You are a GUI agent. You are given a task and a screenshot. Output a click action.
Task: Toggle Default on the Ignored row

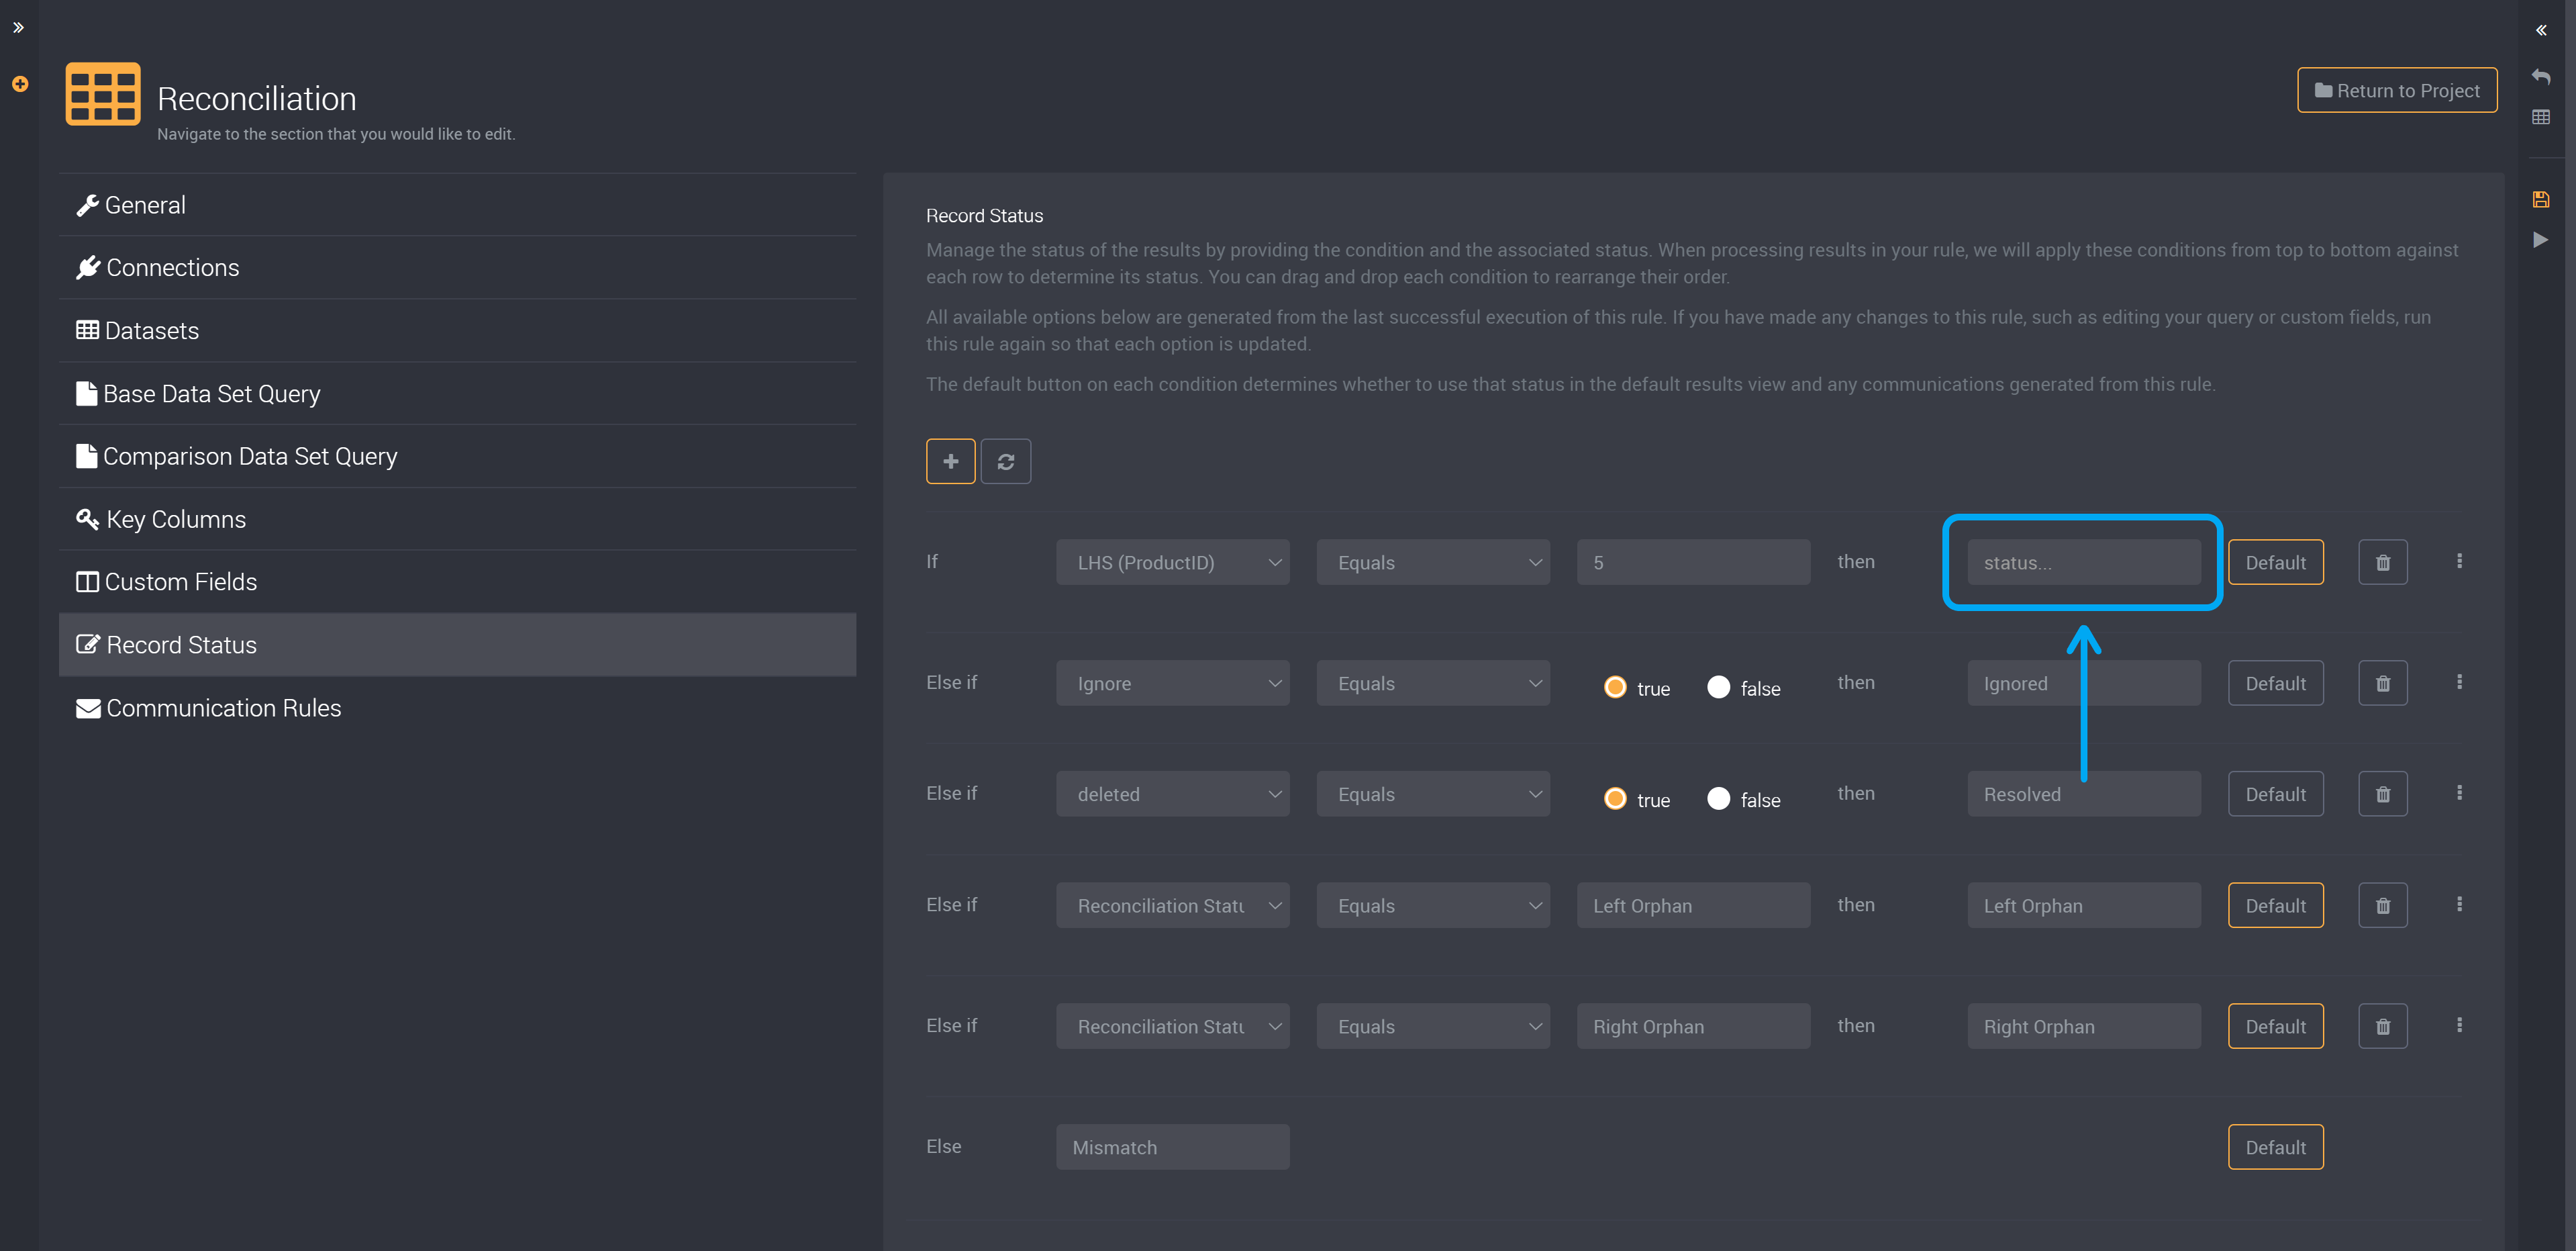tap(2275, 684)
